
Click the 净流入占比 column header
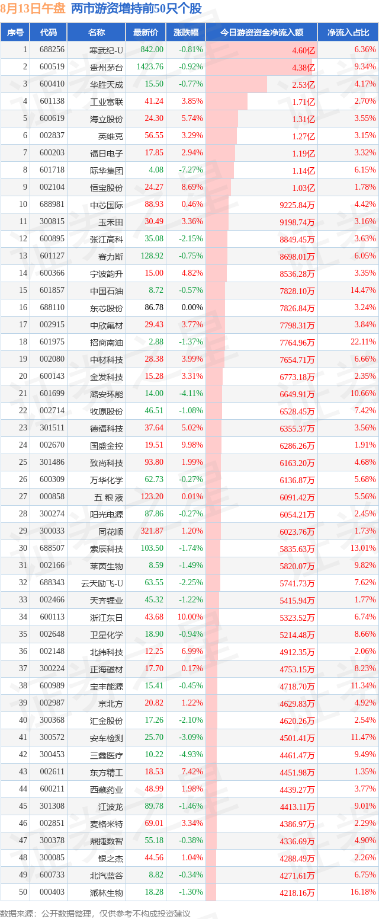click(348, 33)
